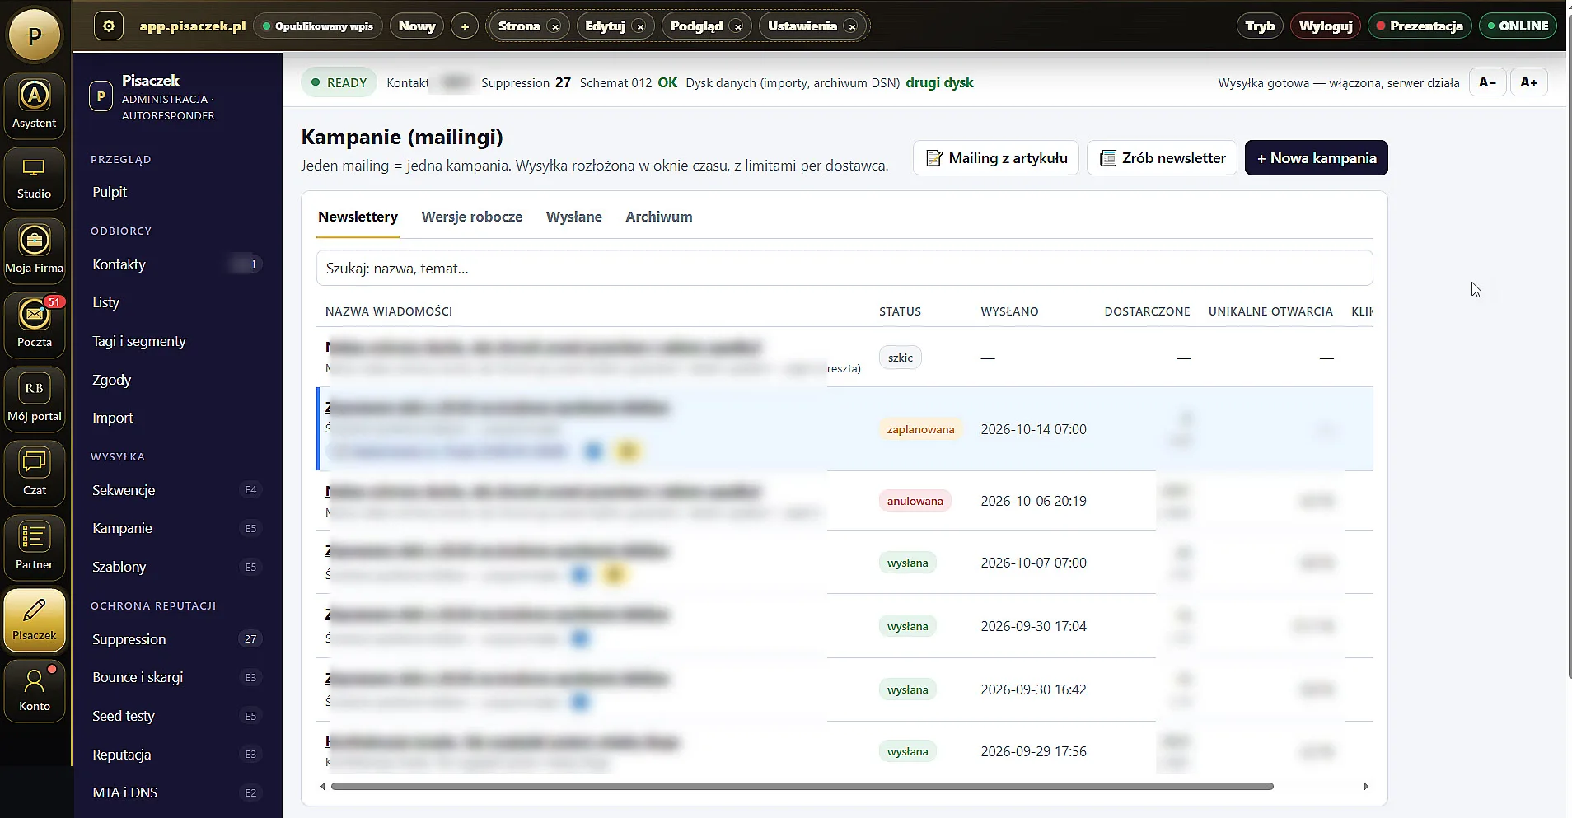Screen dimensions: 1572x818
Task: Increase font size with A+
Action: click(1529, 82)
